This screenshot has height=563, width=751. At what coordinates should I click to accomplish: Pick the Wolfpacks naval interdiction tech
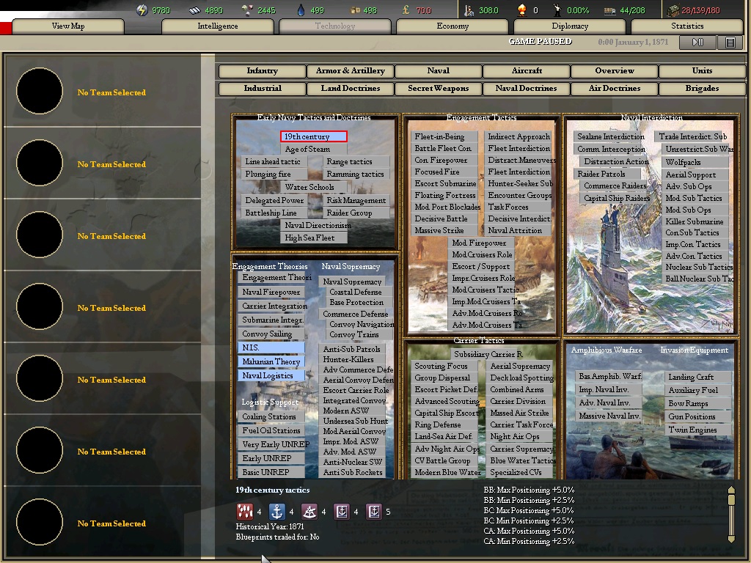[683, 163]
